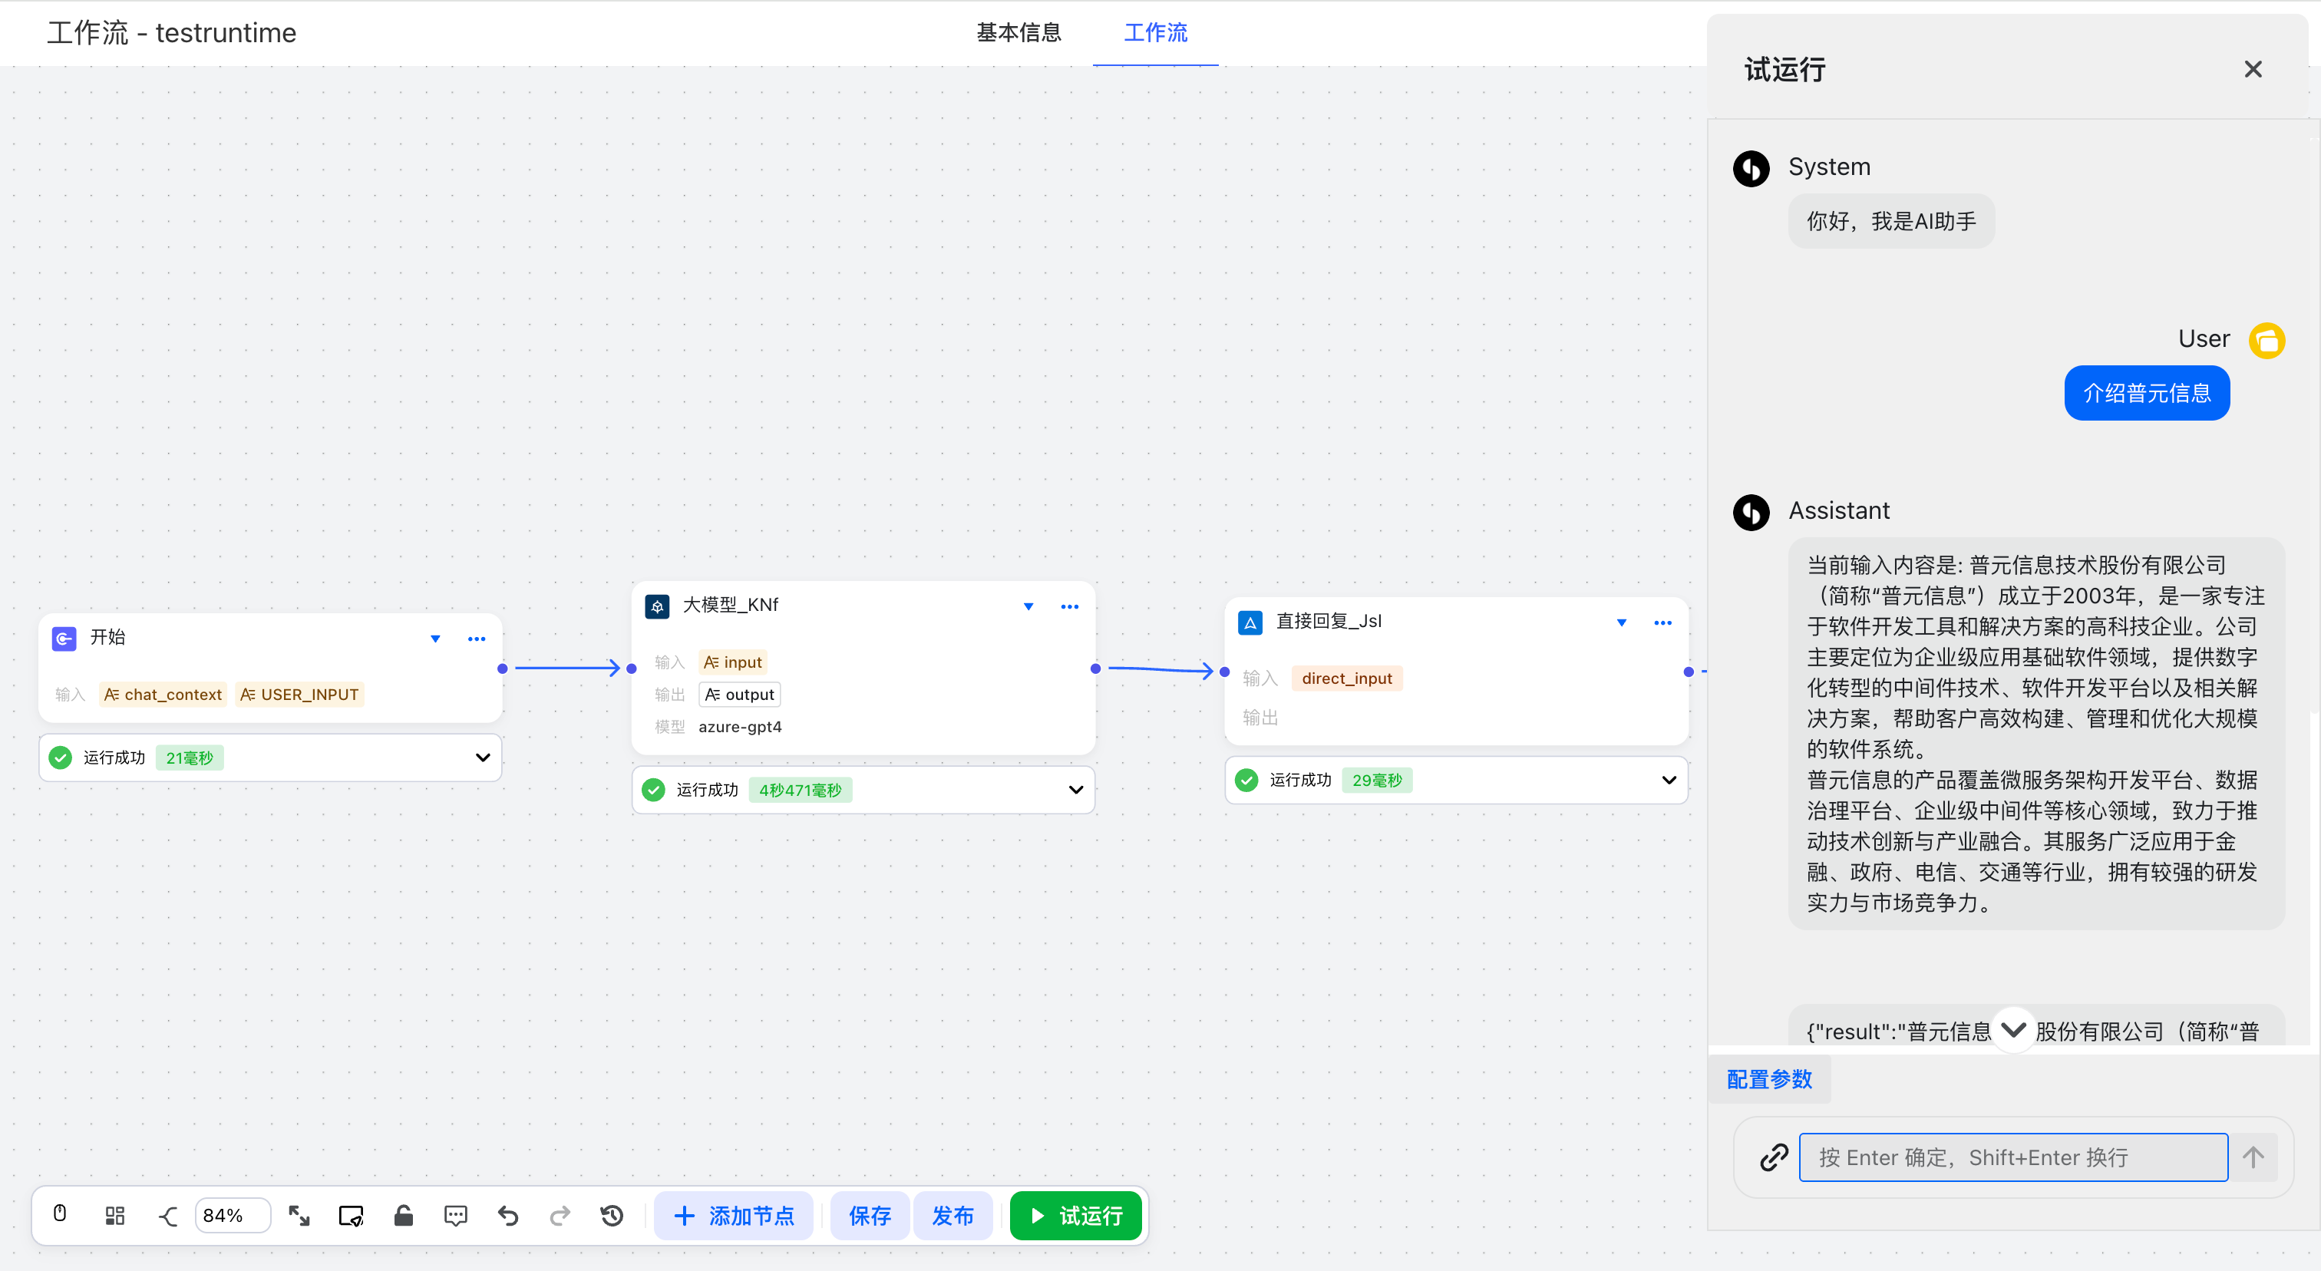2321x1271 pixels.
Task: Expand the 开始 node run result
Action: tap(483, 758)
